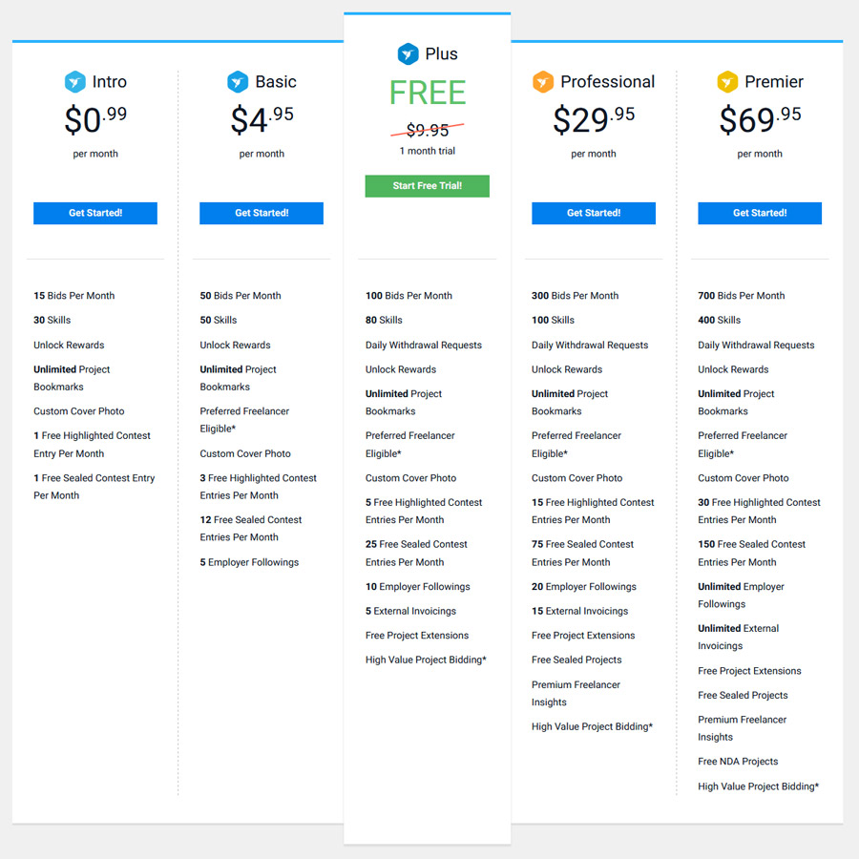Click High Value Project Bidding in Plus
The image size is (859, 859).
click(x=426, y=660)
